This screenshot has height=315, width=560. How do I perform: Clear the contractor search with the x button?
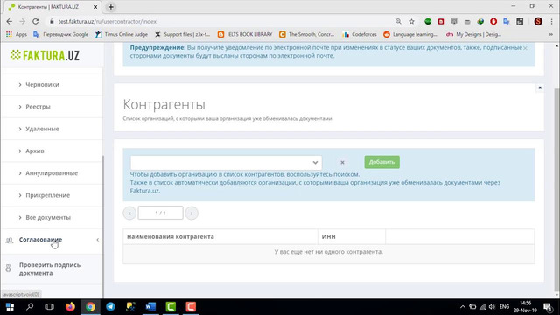(342, 162)
